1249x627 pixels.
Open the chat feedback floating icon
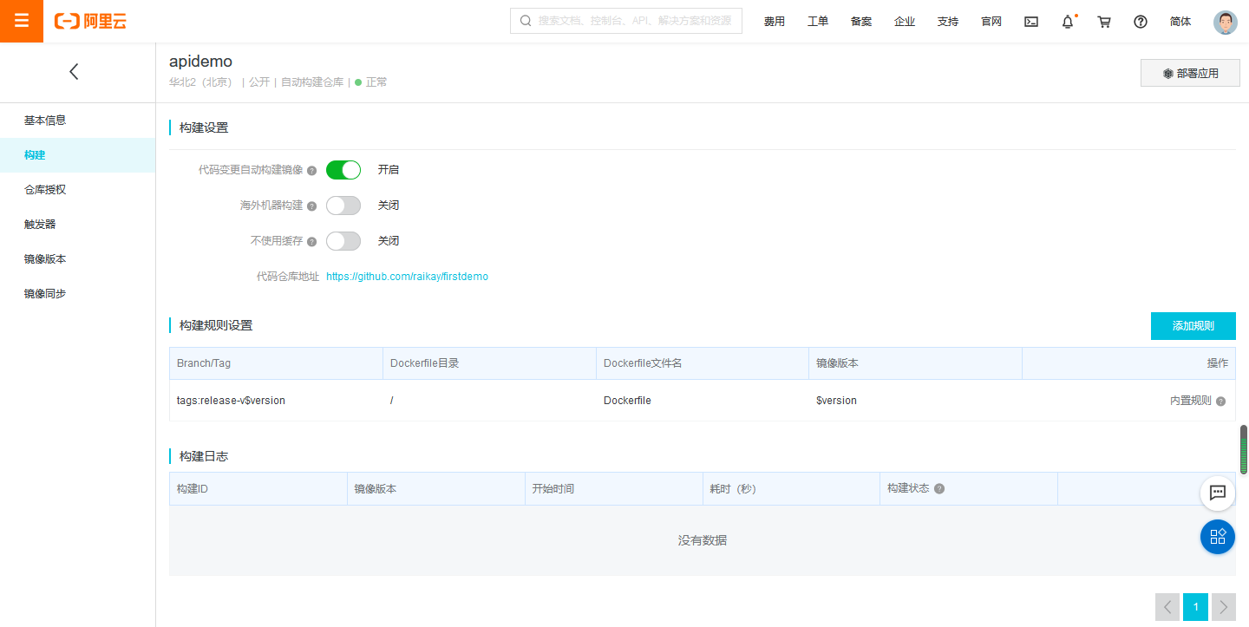click(x=1217, y=493)
